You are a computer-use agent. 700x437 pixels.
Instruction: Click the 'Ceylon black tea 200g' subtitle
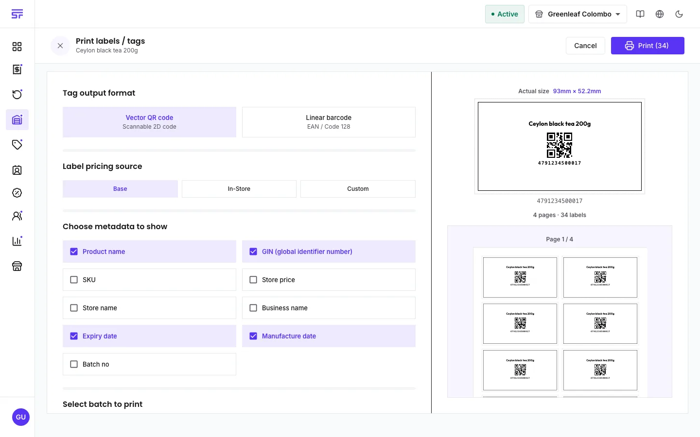pyautogui.click(x=107, y=50)
